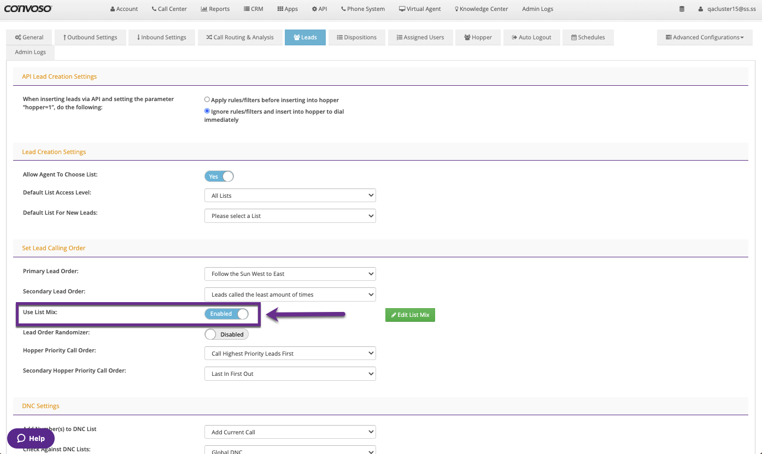Click the Edit List Mix button
The width and height of the screenshot is (762, 454).
(x=410, y=315)
